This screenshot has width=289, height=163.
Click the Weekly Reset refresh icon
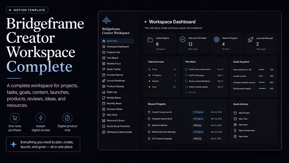coord(104,98)
